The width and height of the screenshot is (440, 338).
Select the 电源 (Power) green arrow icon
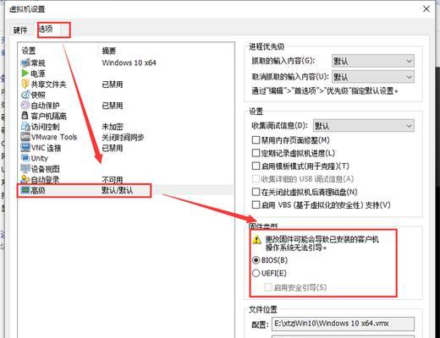[25, 74]
